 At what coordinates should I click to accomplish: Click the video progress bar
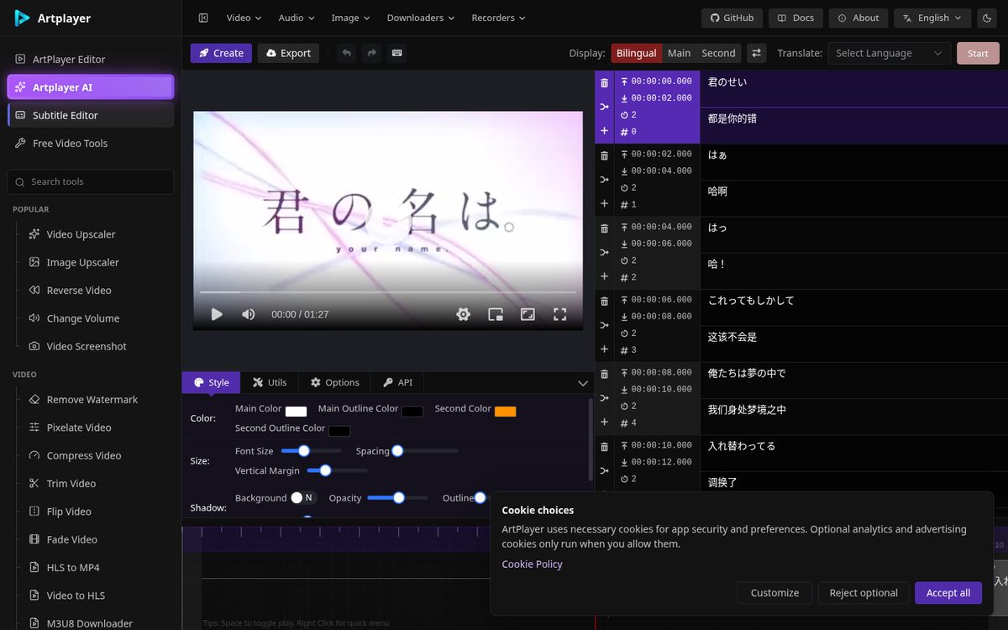pos(387,291)
